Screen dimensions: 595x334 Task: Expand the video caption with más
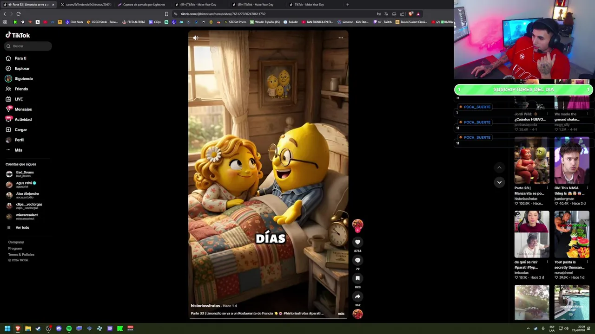(341, 314)
